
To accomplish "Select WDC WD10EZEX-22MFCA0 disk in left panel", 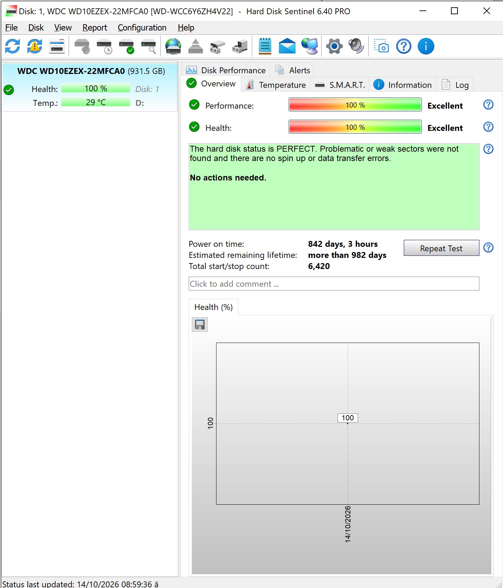I will [x=90, y=87].
